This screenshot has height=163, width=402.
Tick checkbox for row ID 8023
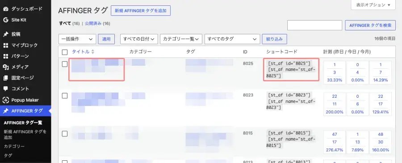click(65, 96)
